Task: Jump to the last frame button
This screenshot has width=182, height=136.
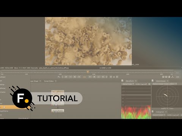Action: [103, 77]
